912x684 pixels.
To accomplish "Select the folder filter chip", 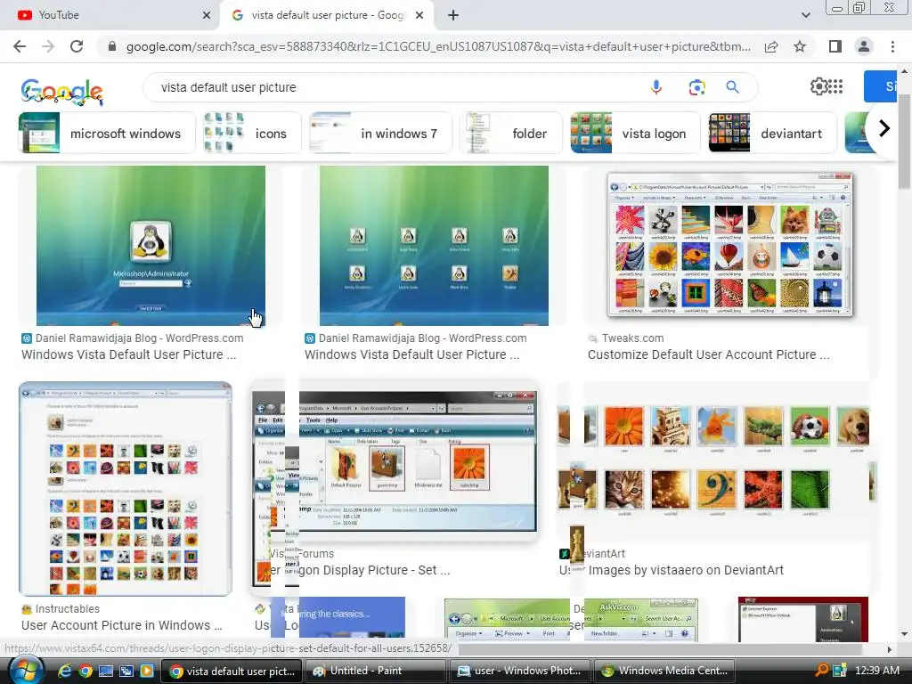I will click(x=511, y=134).
